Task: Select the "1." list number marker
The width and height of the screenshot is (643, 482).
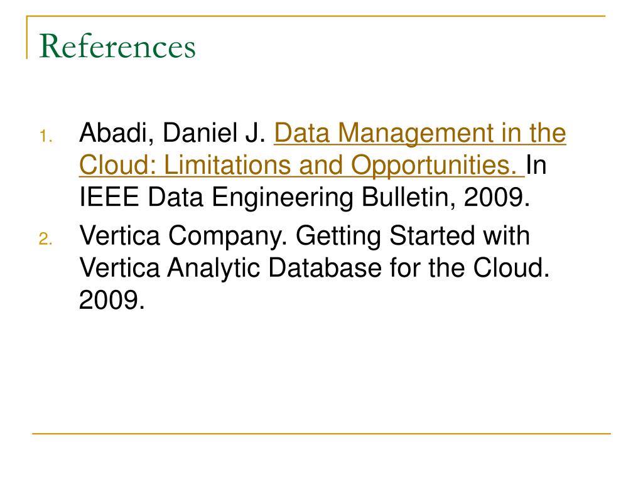Action: point(46,136)
